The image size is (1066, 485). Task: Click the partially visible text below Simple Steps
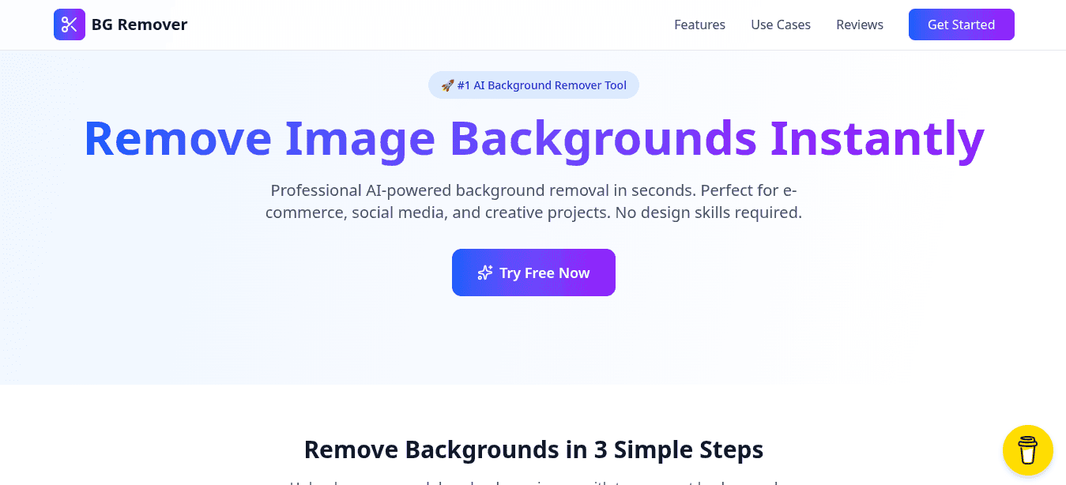533,480
